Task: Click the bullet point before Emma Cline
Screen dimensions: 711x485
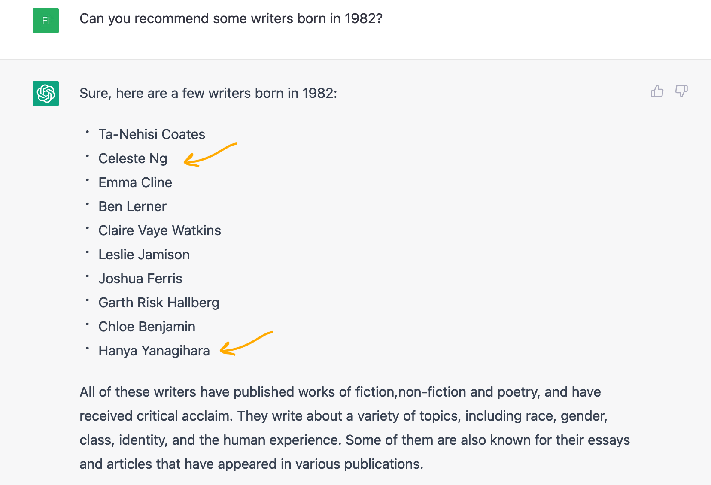Action: coord(87,180)
